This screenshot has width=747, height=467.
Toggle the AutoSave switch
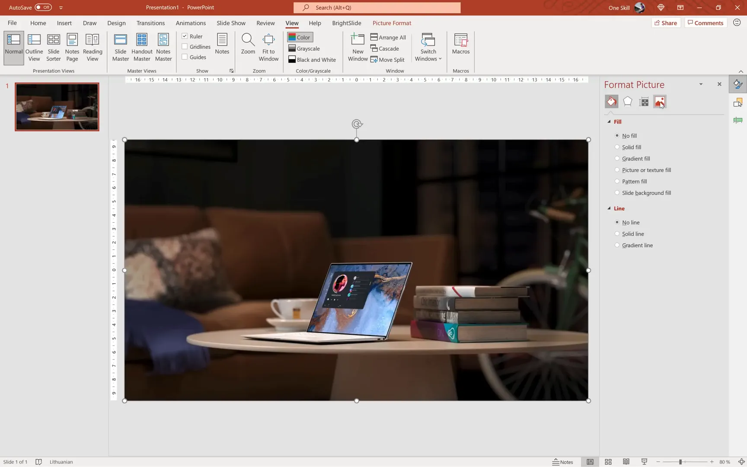coord(43,7)
